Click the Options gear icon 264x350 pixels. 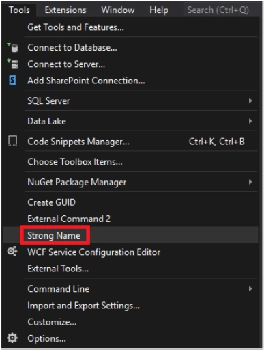click(12, 338)
